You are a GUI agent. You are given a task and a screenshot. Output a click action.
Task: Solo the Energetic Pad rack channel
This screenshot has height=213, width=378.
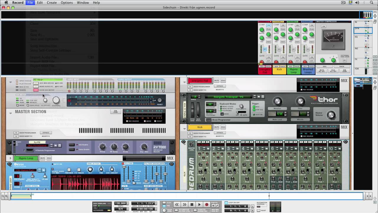point(223,80)
